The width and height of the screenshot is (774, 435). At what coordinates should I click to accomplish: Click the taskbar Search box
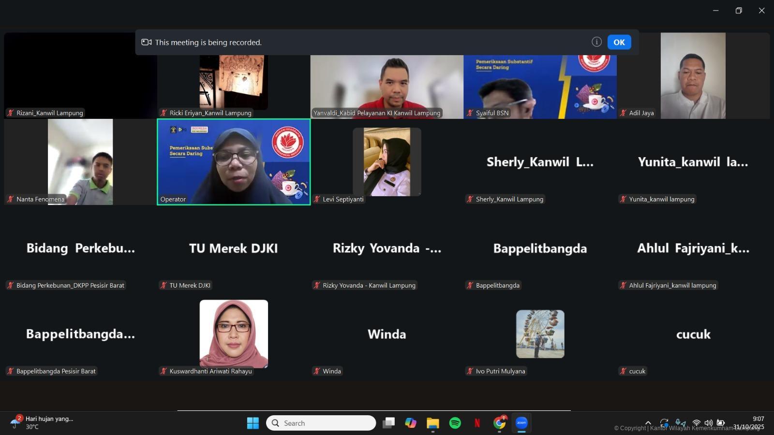[x=321, y=423]
